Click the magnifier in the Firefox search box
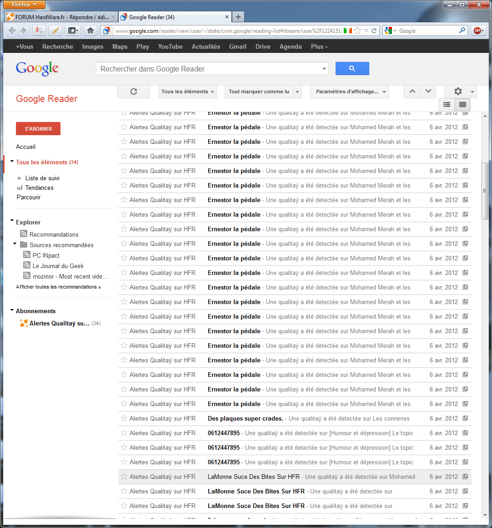The height and width of the screenshot is (528, 492). 462,30
